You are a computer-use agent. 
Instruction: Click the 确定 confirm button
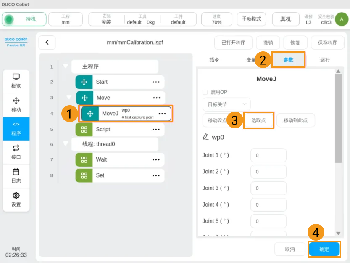click(x=324, y=249)
